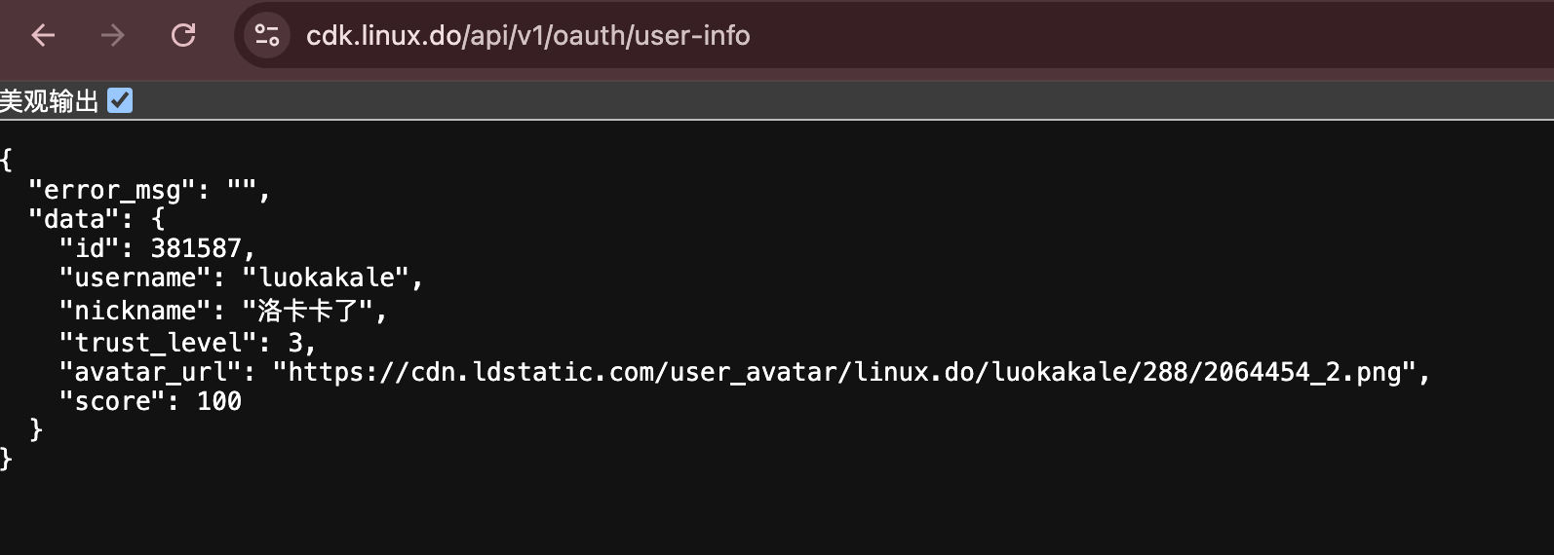The height and width of the screenshot is (555, 1554).
Task: Click the "error_msg" key
Action: (112, 191)
